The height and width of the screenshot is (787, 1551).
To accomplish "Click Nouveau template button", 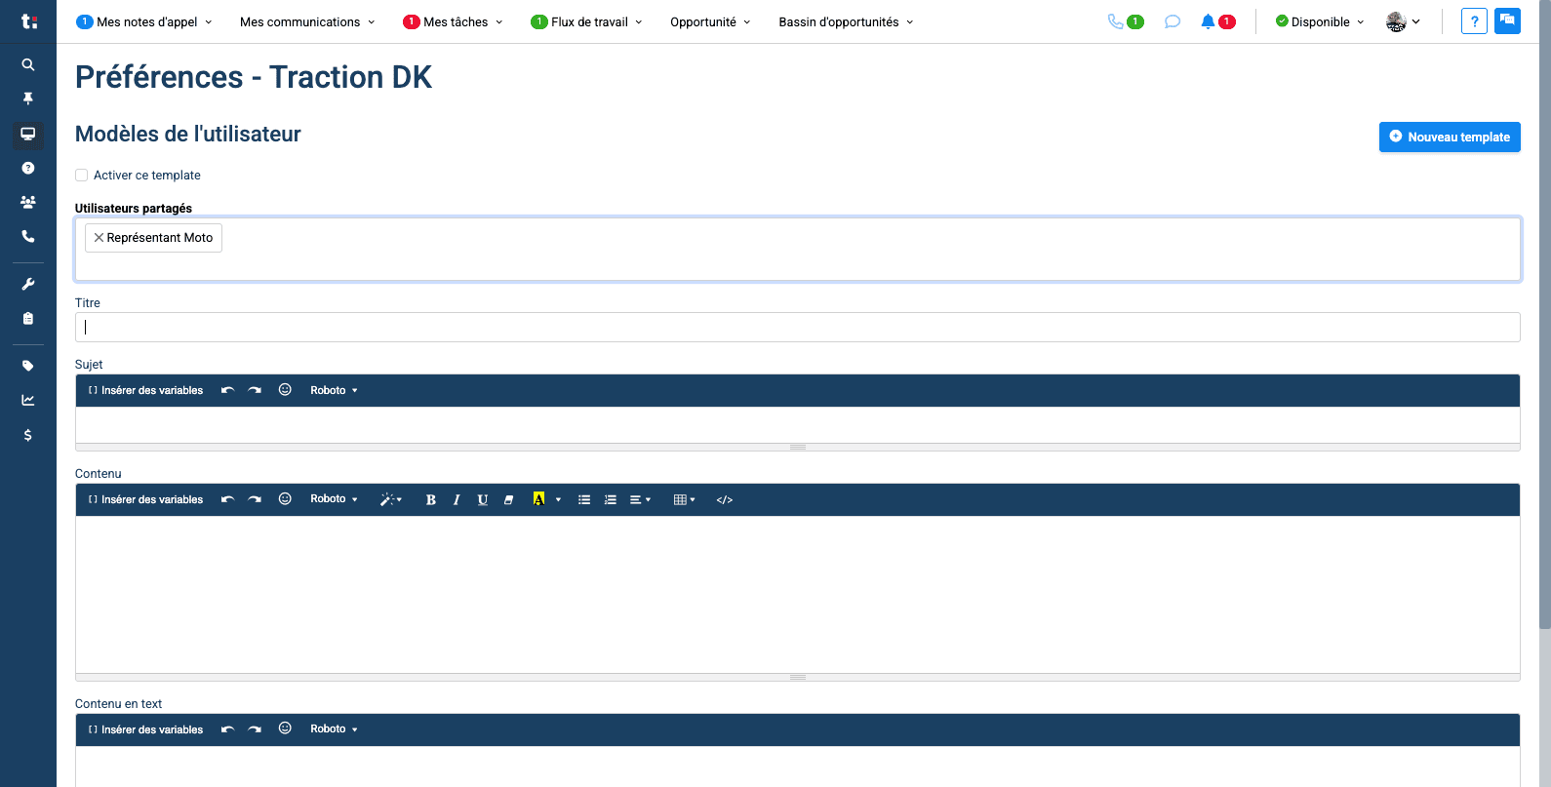I will [x=1450, y=137].
